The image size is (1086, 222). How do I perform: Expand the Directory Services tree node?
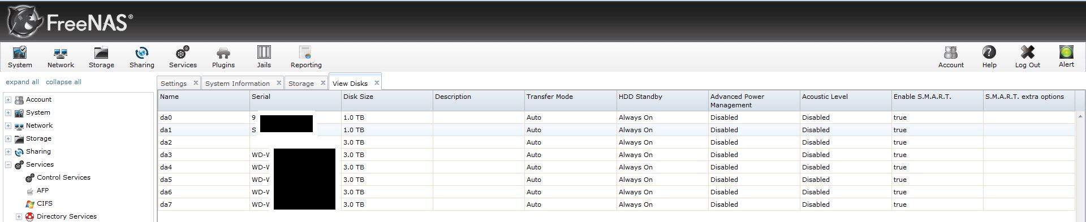coord(19,216)
